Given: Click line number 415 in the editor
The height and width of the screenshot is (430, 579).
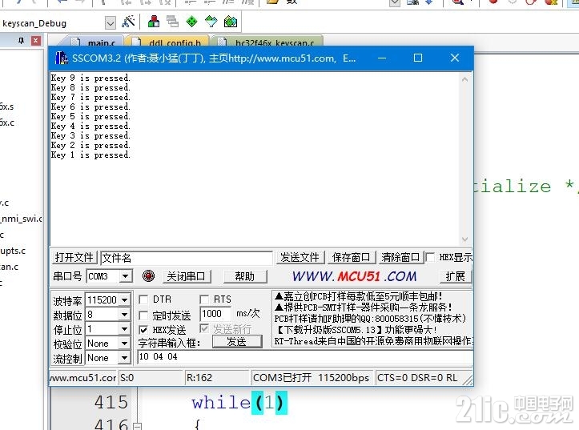Looking at the screenshot, I should click(x=111, y=402).
